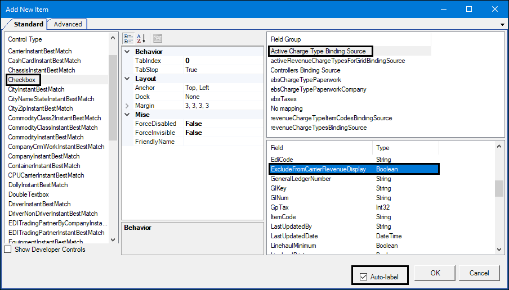Click the FriendlyName value field
The height and width of the screenshot is (290, 509).
click(224, 142)
